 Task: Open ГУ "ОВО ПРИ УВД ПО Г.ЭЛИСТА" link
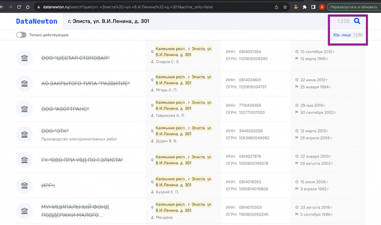82,160
